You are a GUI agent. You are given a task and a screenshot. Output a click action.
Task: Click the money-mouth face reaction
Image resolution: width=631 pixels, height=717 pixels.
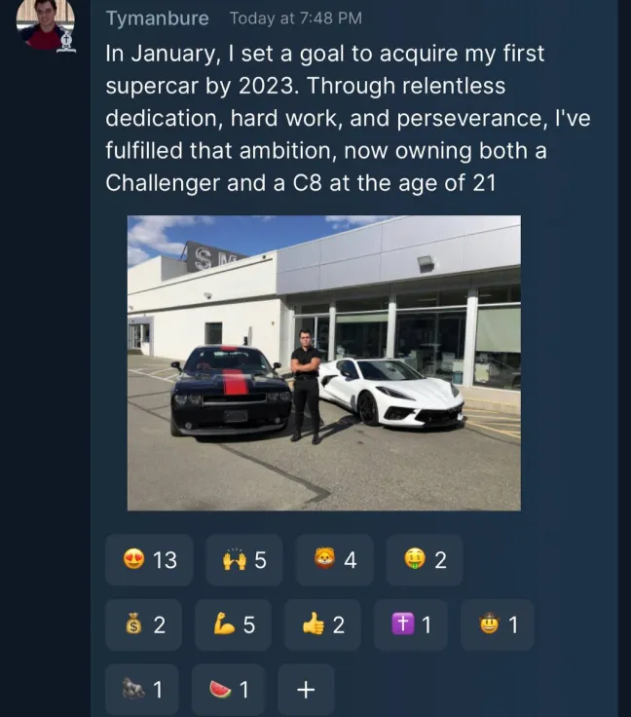click(x=425, y=560)
